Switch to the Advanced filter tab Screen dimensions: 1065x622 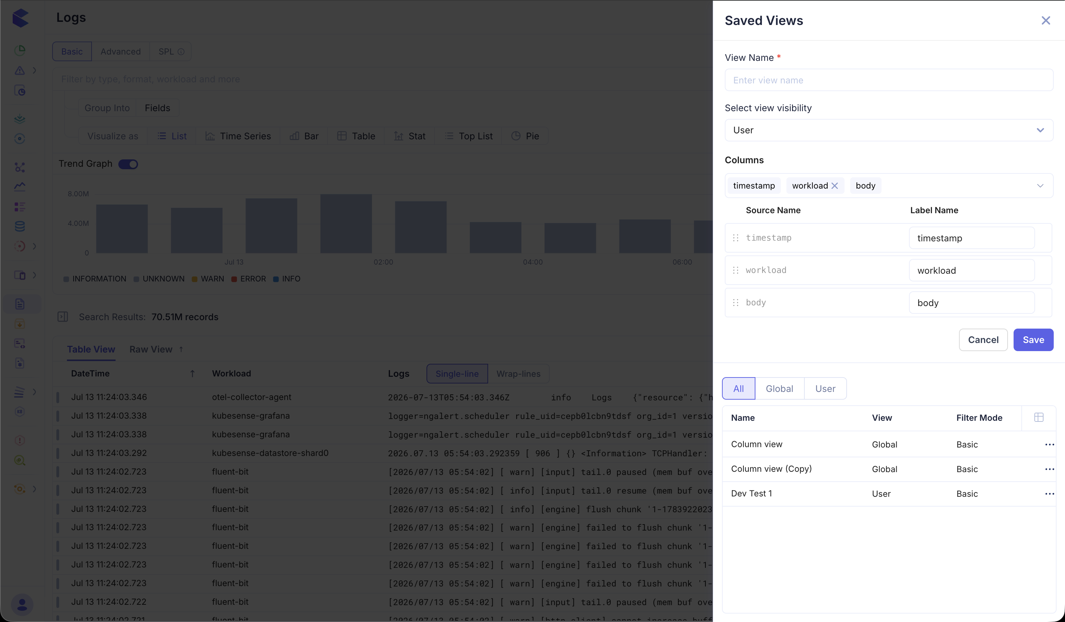pyautogui.click(x=120, y=51)
